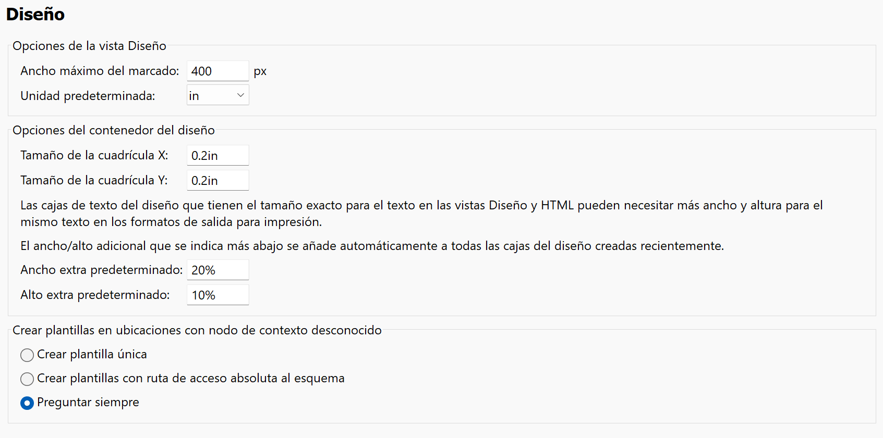
Task: Click the 'Alto extra predeterminado' input
Action: point(217,295)
